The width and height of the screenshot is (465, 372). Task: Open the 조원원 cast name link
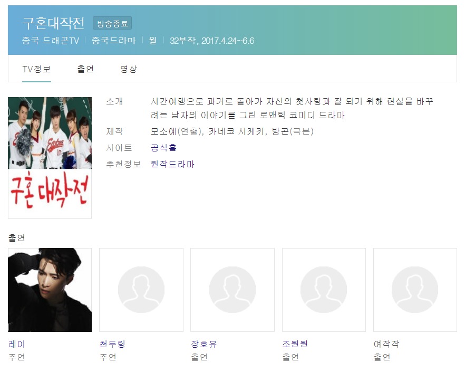tap(295, 344)
